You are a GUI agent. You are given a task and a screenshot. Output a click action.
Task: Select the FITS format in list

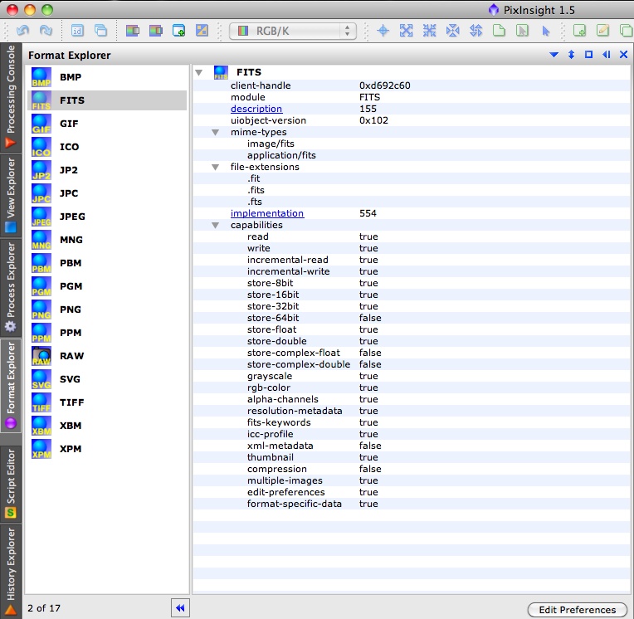[107, 100]
